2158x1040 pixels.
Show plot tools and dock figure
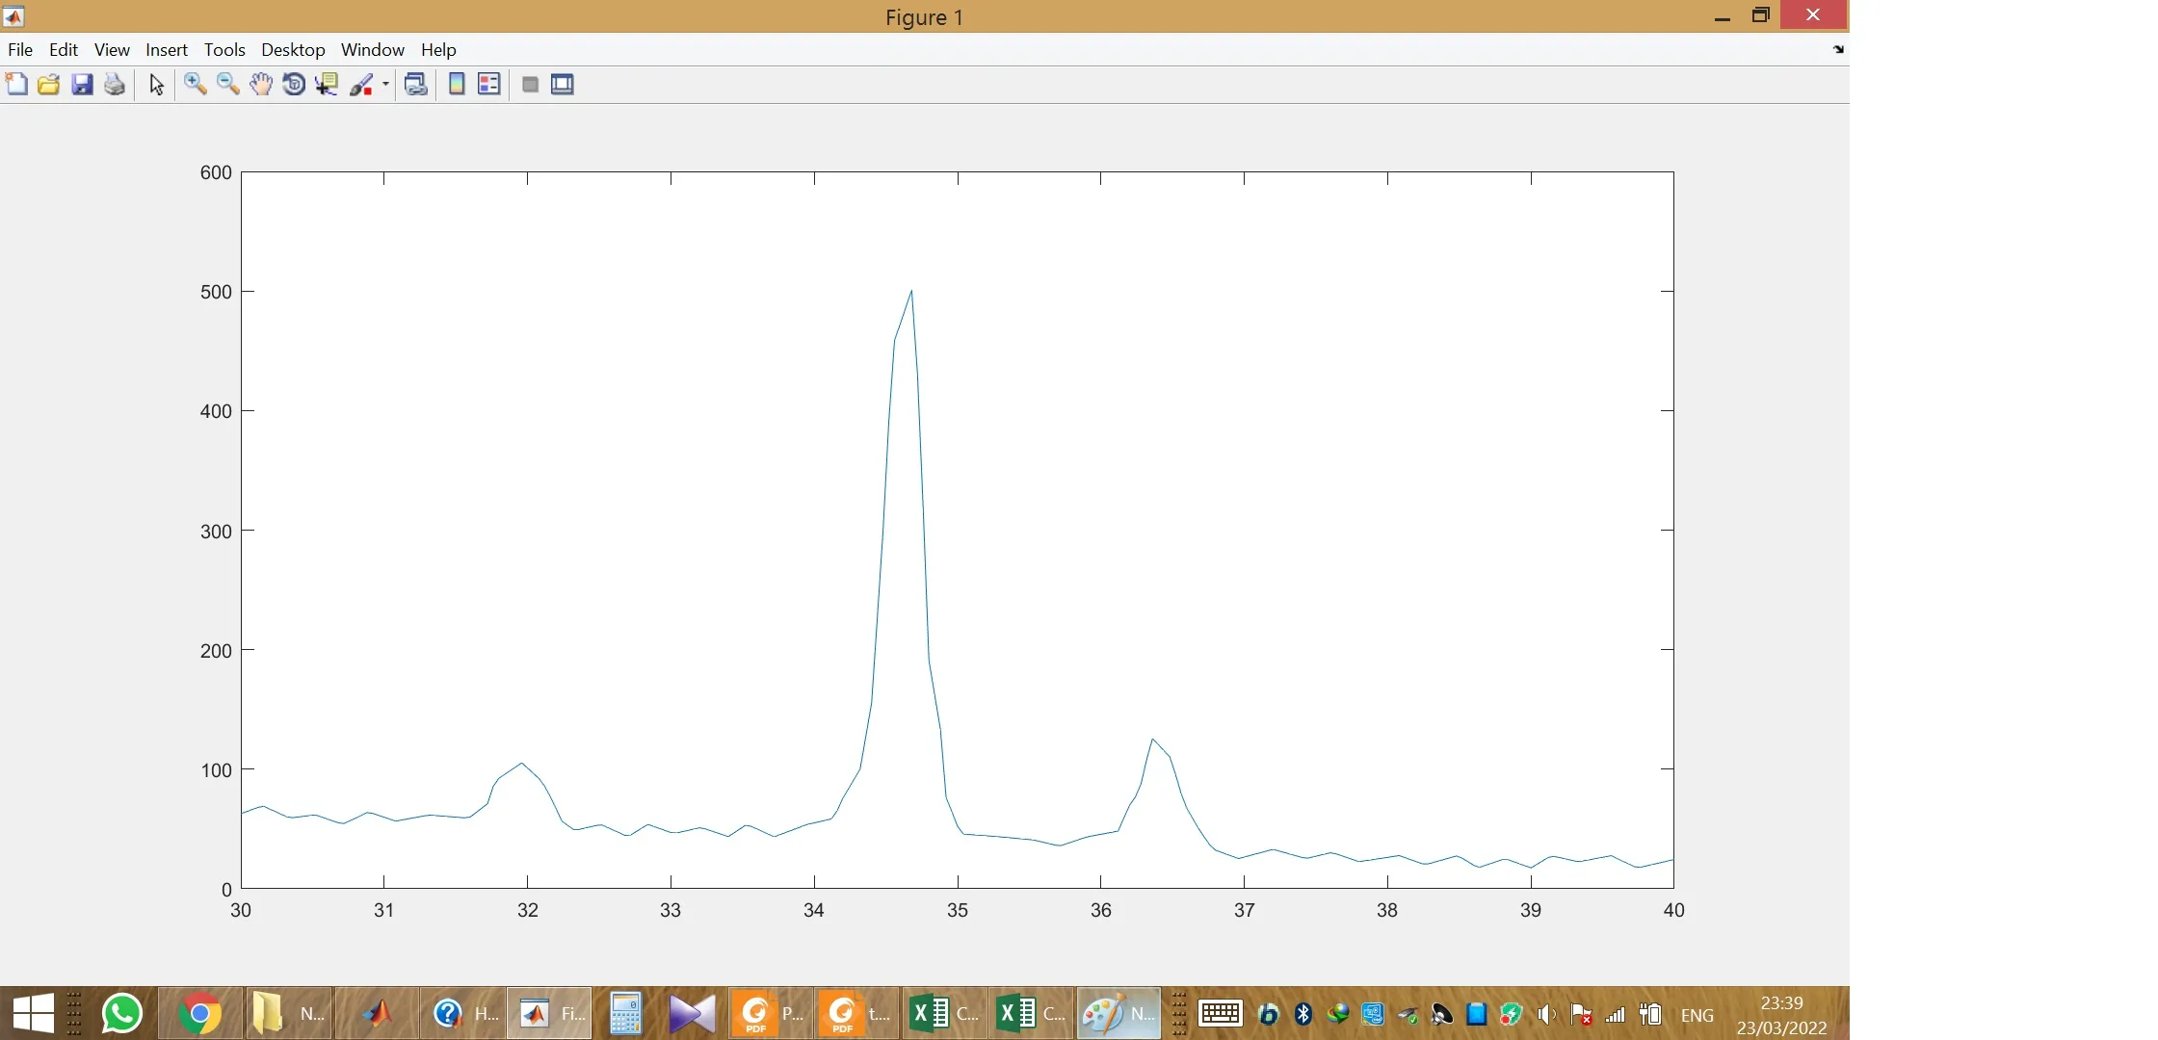pyautogui.click(x=563, y=85)
